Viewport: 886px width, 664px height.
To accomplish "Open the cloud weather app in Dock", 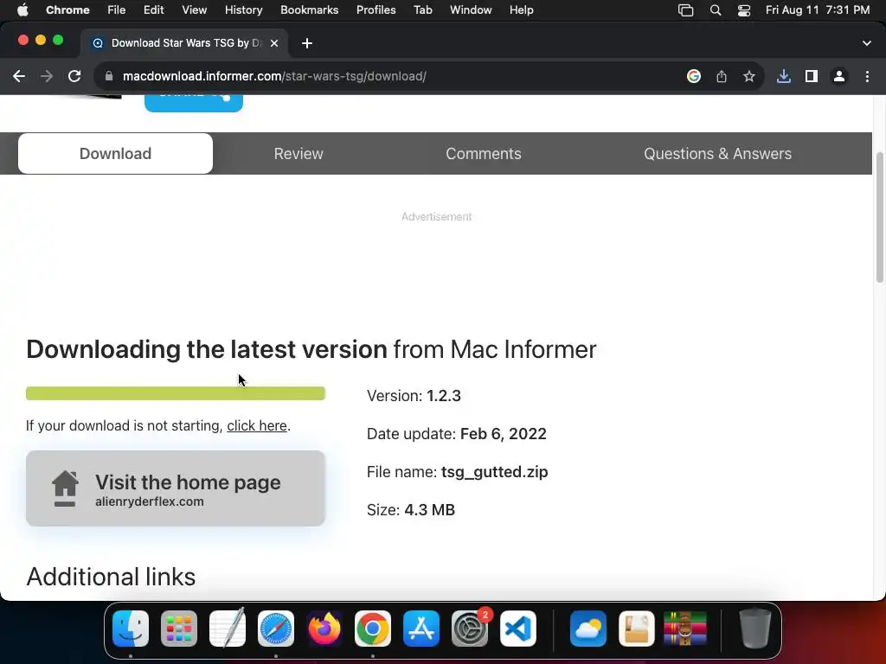I will 588,629.
